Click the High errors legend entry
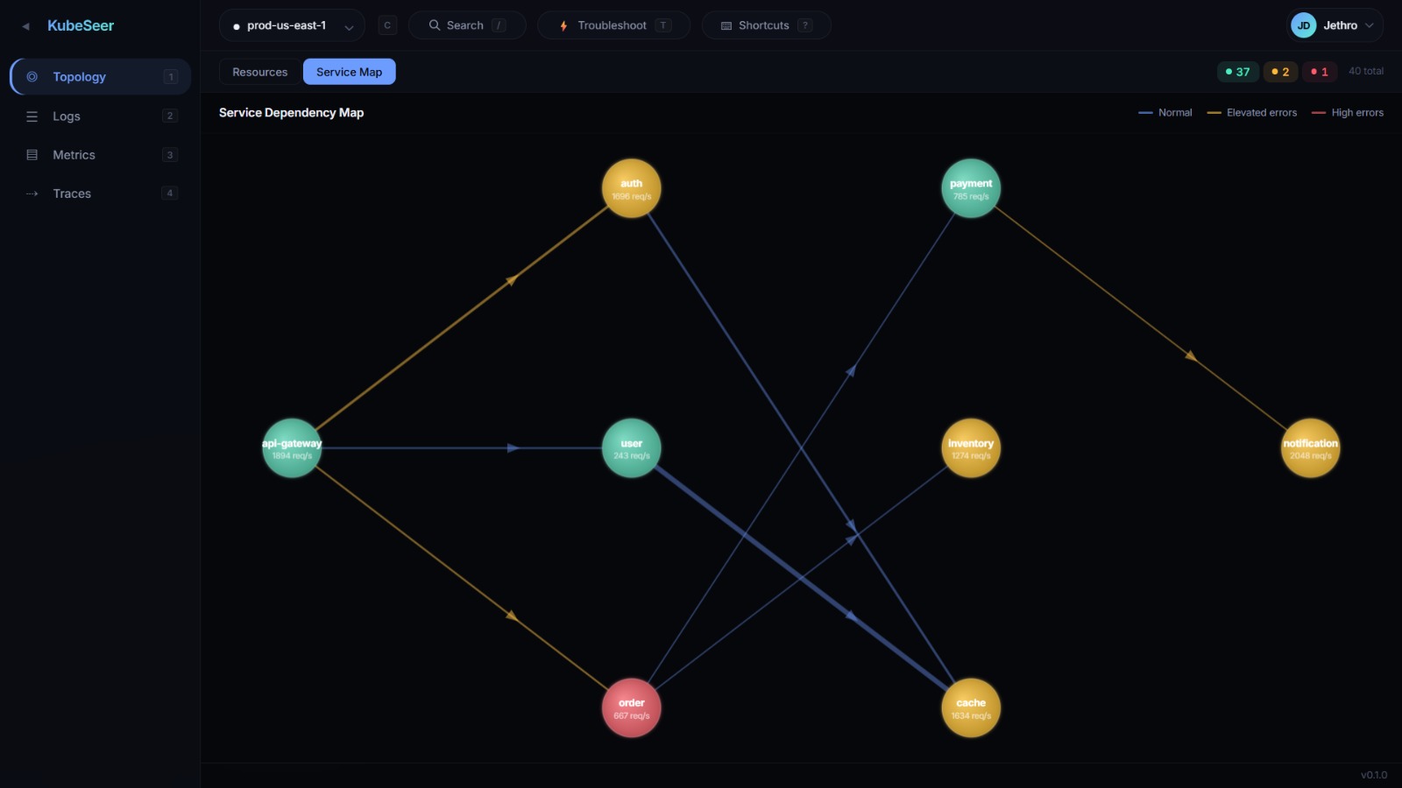 tap(1347, 113)
